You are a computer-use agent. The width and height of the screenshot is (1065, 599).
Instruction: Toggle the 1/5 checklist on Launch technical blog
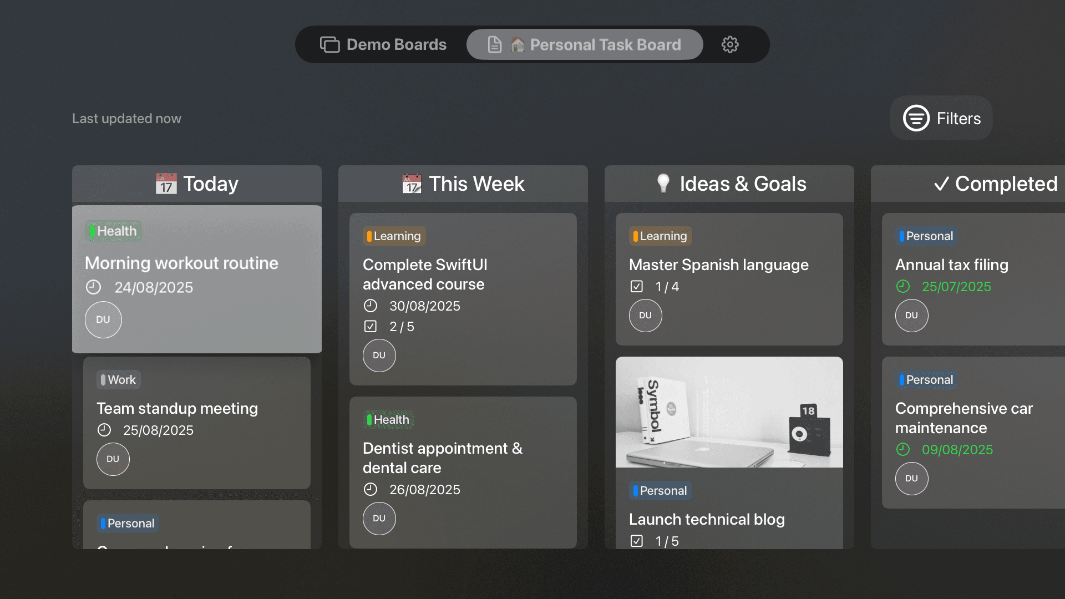[636, 541]
